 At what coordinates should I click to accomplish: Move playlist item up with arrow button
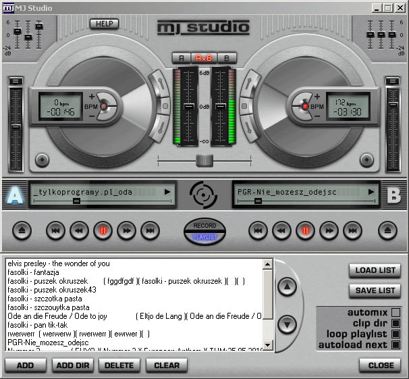[x=287, y=286]
